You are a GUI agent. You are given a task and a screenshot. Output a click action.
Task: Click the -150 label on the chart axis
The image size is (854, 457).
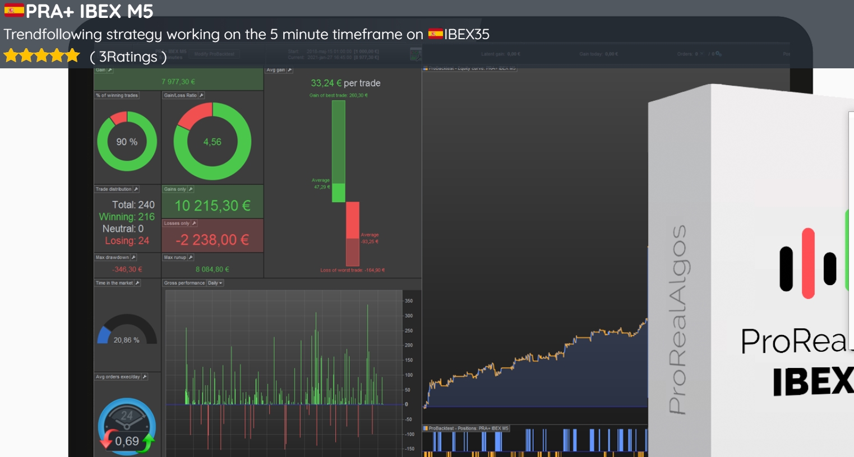pos(410,449)
